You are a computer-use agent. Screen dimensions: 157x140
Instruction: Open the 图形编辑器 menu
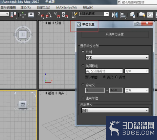[x=8, y=7]
